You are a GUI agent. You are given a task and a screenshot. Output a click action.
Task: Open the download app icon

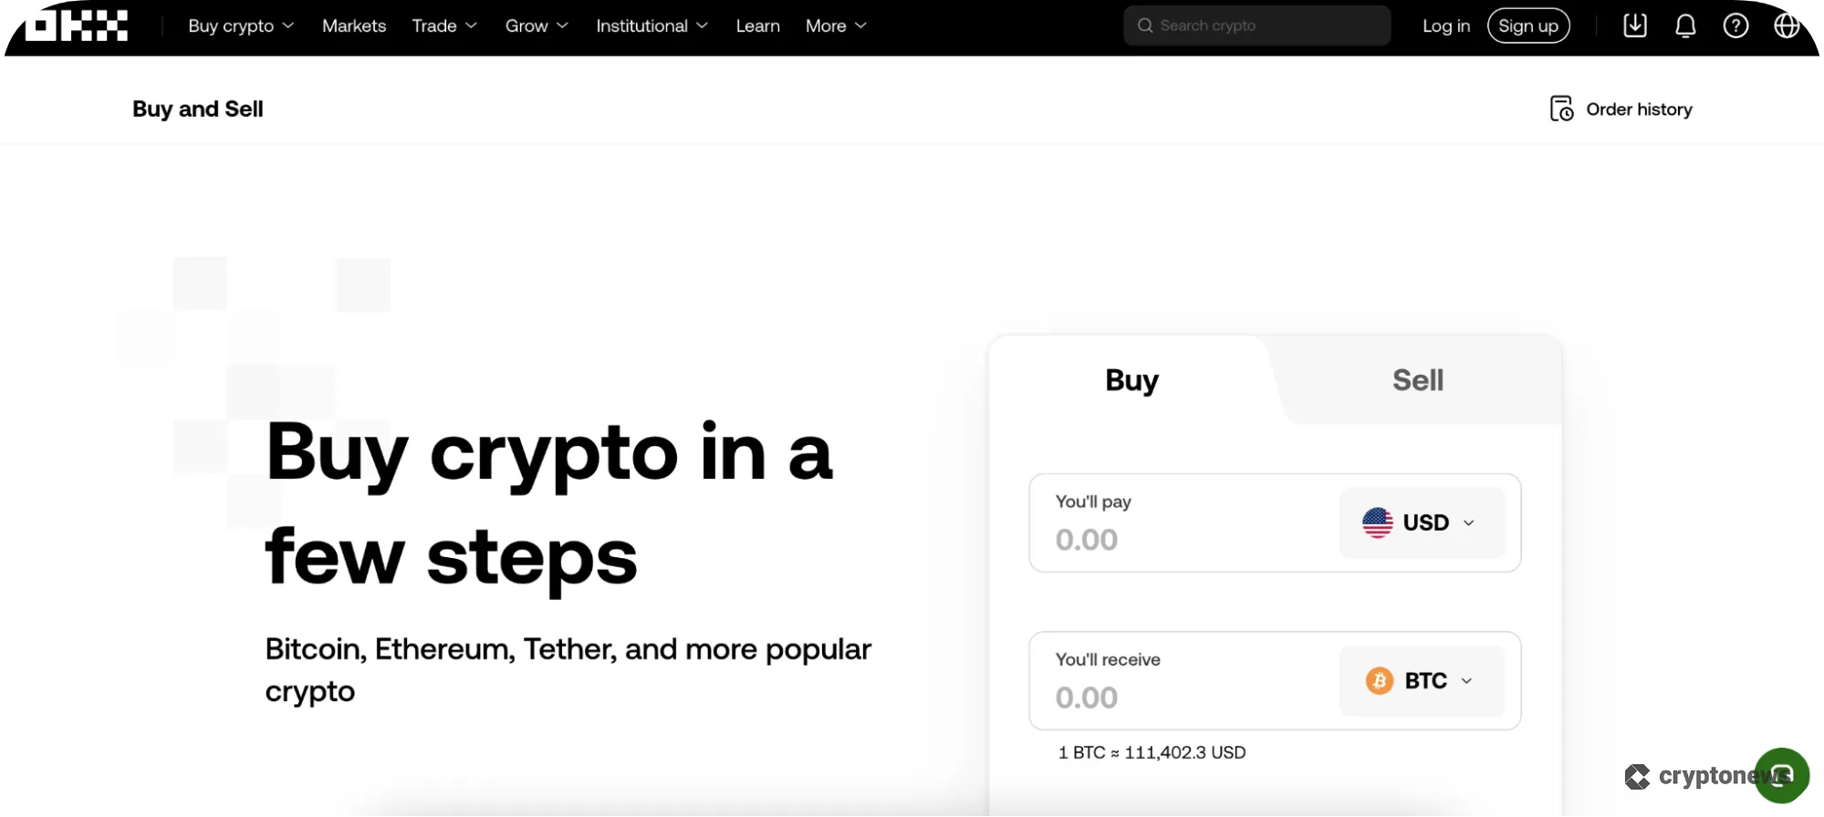(x=1635, y=26)
